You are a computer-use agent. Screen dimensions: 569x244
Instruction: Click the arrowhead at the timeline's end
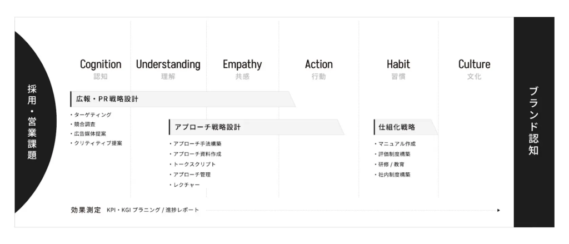pyautogui.click(x=498, y=211)
